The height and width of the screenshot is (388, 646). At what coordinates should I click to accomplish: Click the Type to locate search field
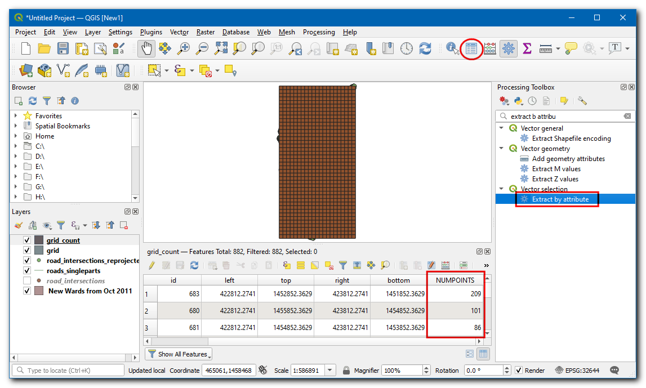68,371
